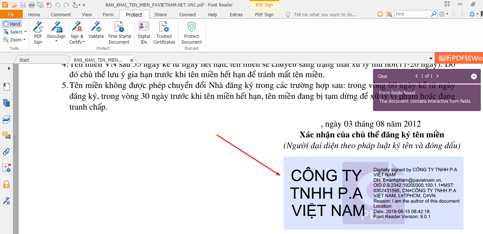The height and width of the screenshot is (234, 483).
Task: Open the File menu
Action: coord(11,14)
